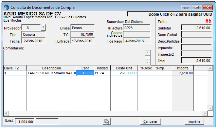Click the AZUD MEXICO SA DE CV heading

click(32, 13)
